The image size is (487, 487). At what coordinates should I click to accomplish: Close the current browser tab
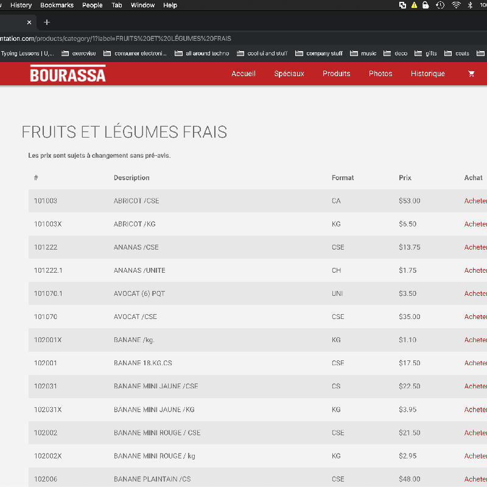click(x=29, y=23)
